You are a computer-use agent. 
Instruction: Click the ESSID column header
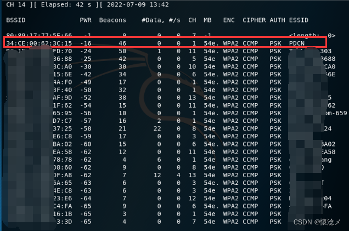[x=299, y=20]
